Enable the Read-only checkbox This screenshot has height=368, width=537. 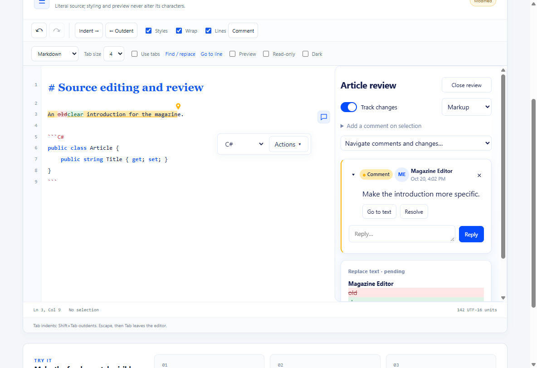click(x=266, y=54)
